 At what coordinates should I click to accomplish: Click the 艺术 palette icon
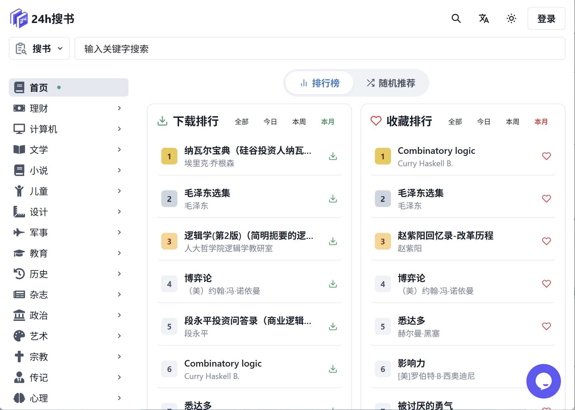point(19,336)
